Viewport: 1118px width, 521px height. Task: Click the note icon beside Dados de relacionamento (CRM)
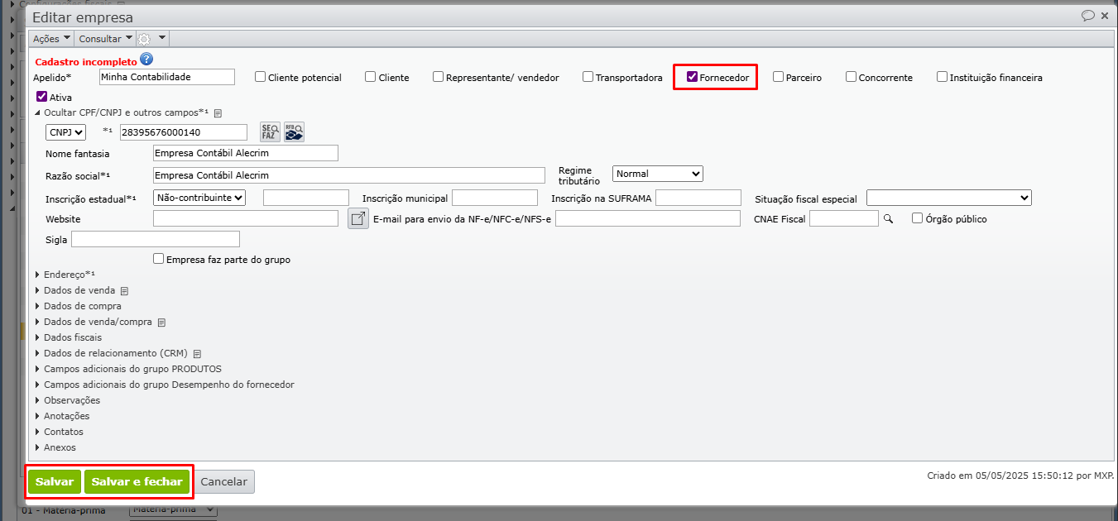pos(197,354)
